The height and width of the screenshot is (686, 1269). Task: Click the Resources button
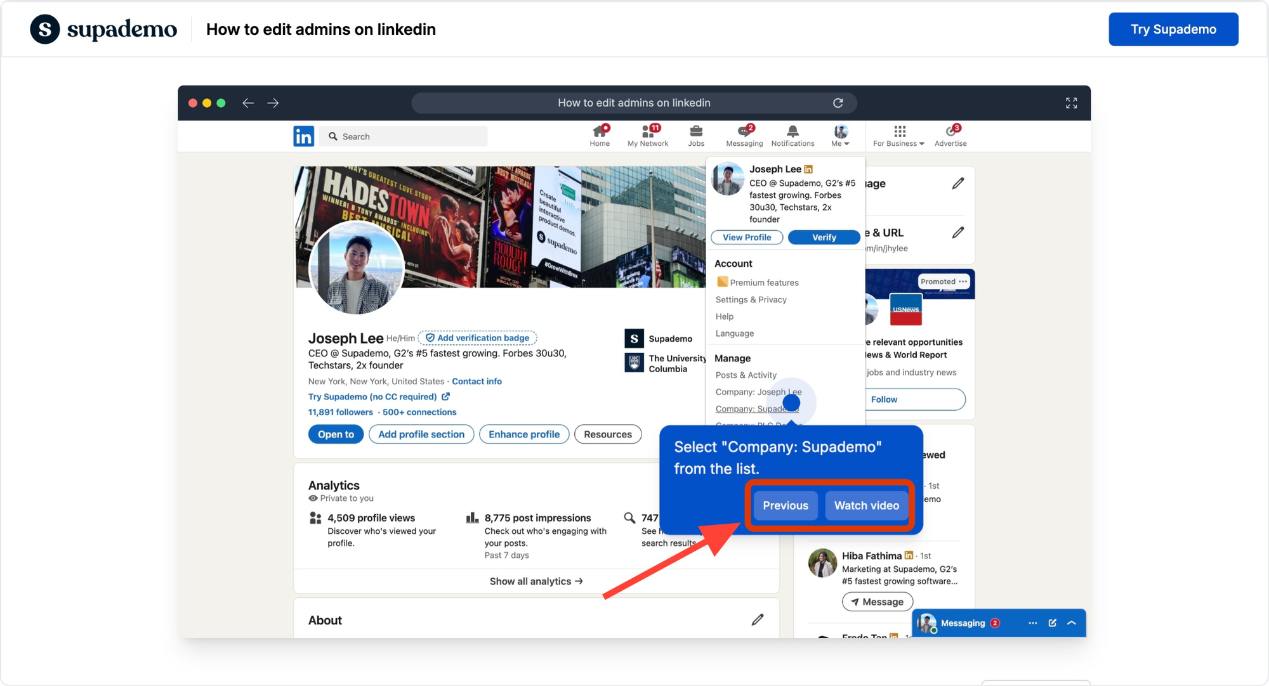(608, 434)
